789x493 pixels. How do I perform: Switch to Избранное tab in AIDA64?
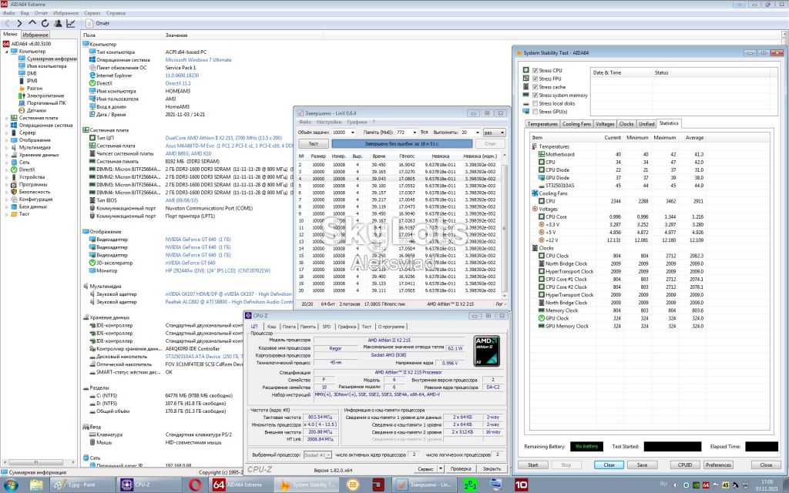35,35
